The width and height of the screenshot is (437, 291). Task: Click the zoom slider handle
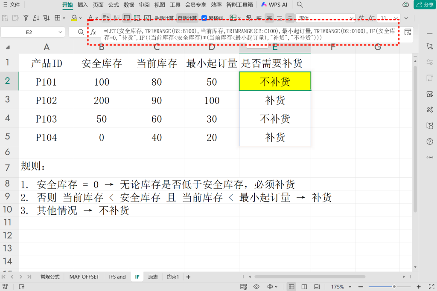[394, 287]
